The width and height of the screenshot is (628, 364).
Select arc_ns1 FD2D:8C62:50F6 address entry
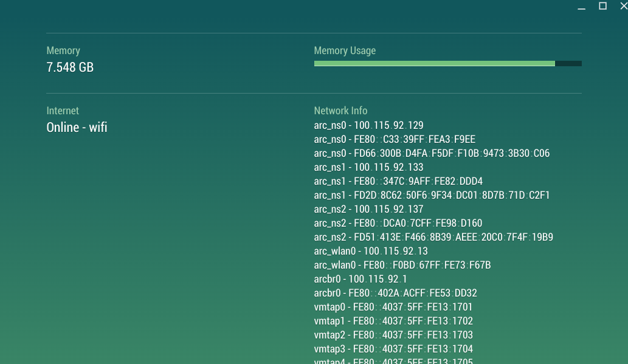coord(432,196)
